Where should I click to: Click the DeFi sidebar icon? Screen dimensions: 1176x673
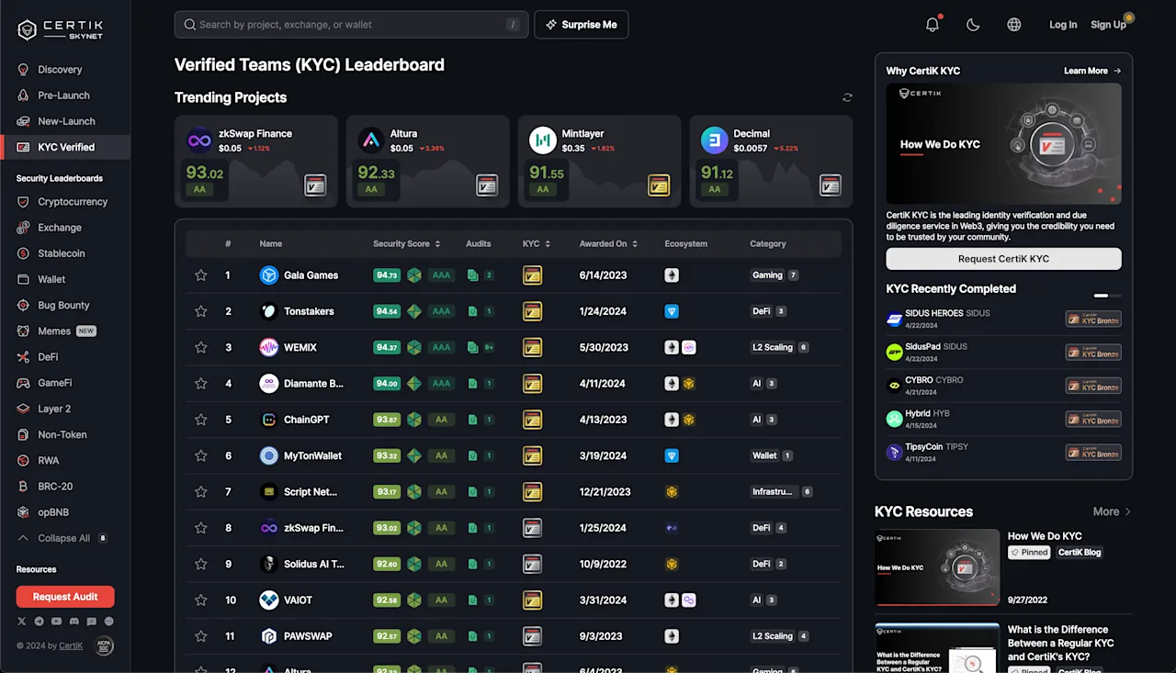tap(23, 357)
